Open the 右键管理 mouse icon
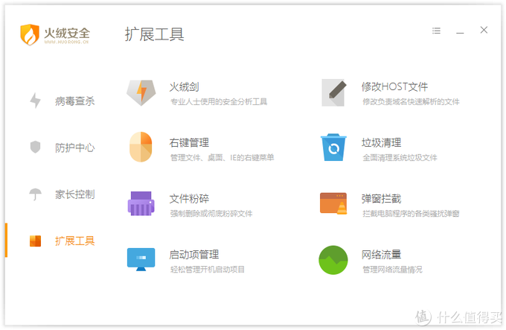Screen dimensions: 506x330 tap(141, 147)
